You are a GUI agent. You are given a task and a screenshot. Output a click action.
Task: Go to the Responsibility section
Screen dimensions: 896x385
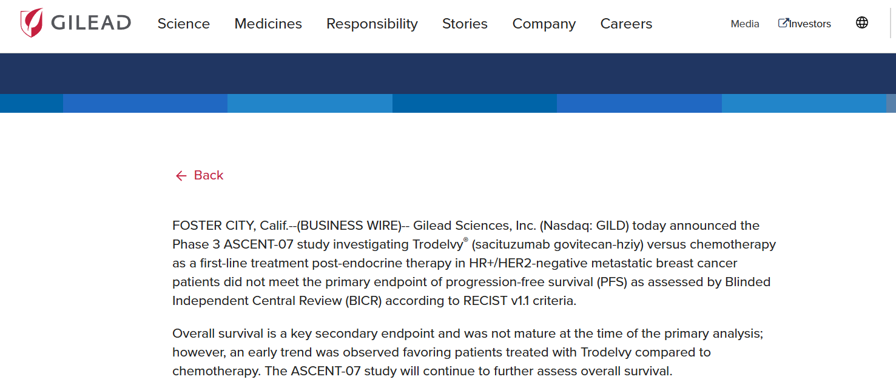point(372,24)
